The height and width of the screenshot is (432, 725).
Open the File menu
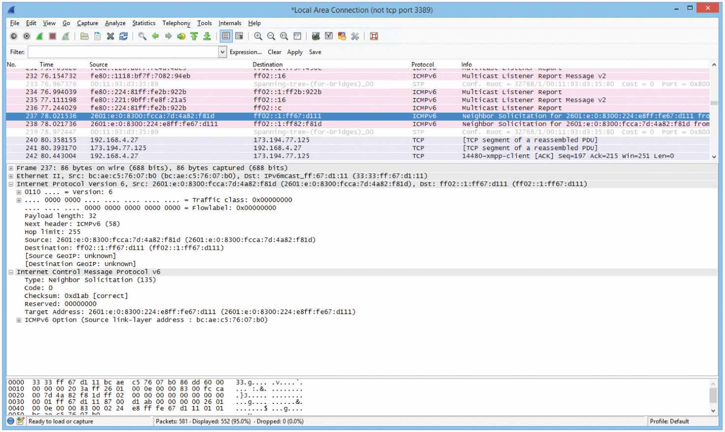pyautogui.click(x=15, y=23)
